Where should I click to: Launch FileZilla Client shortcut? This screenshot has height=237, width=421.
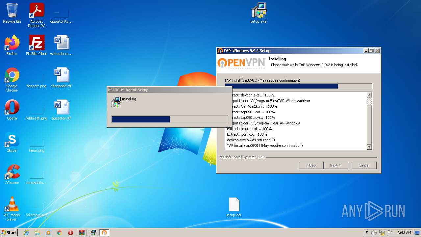pos(37,45)
